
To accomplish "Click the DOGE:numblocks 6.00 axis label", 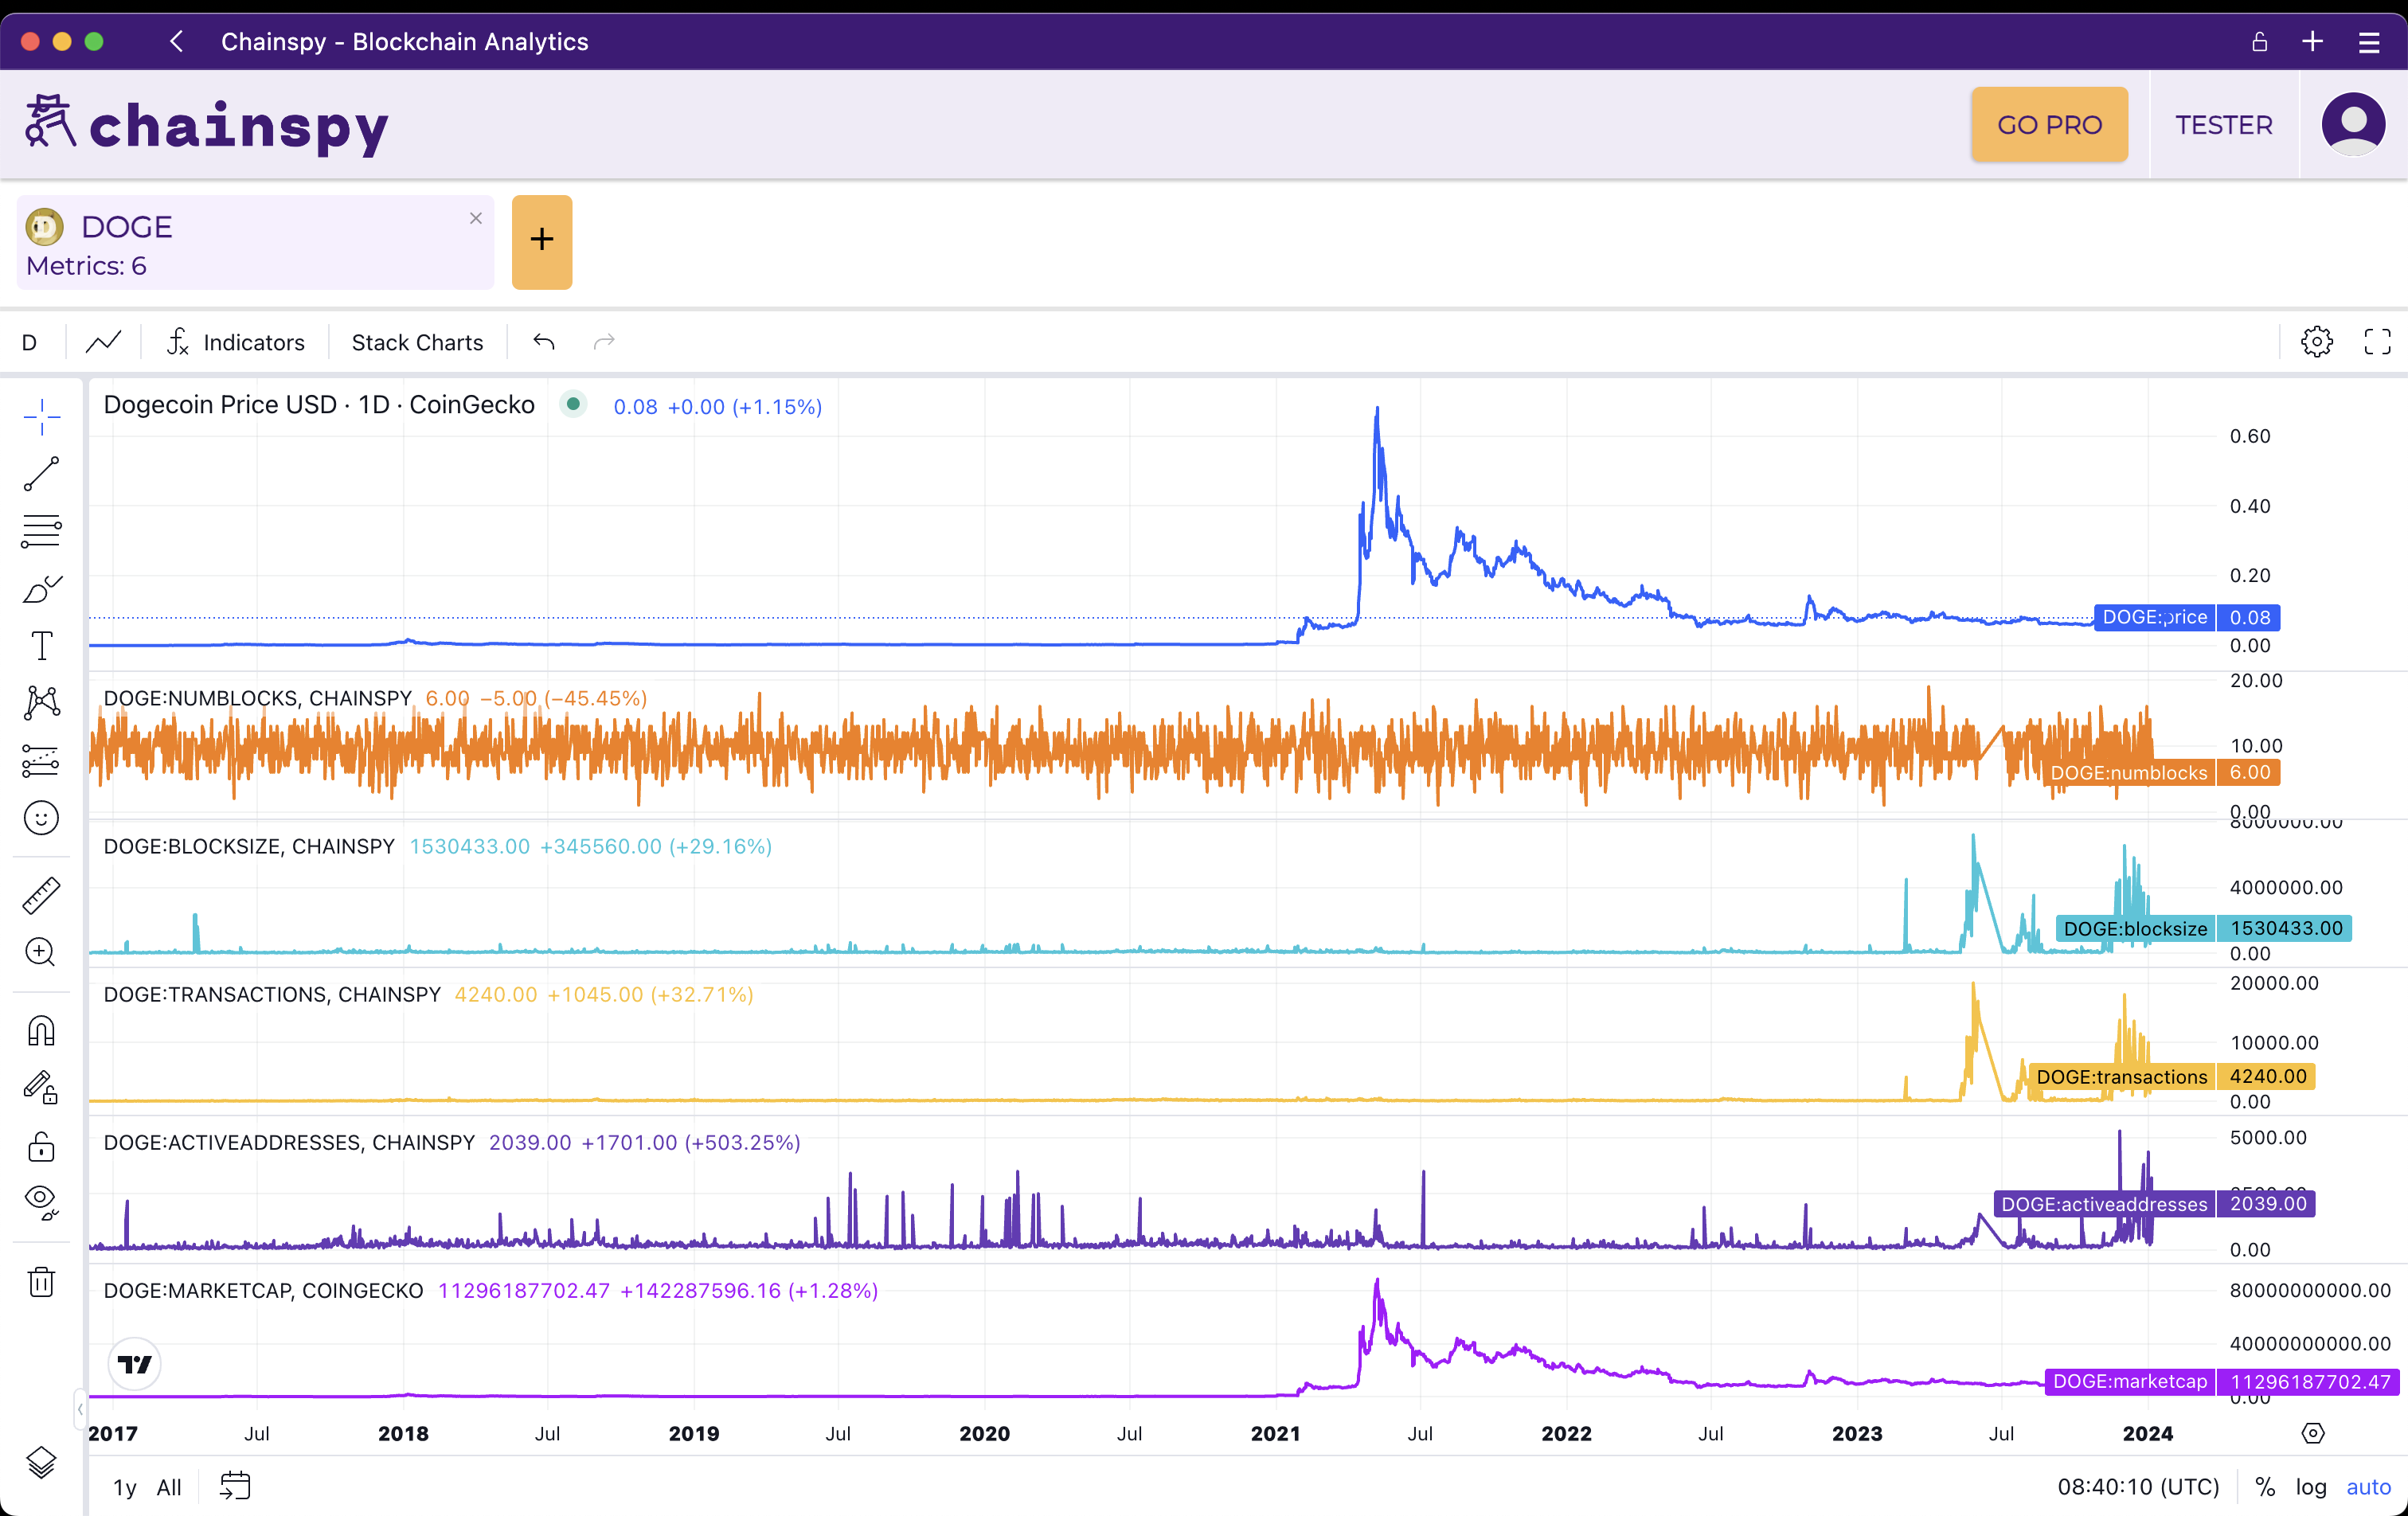I will point(2161,772).
